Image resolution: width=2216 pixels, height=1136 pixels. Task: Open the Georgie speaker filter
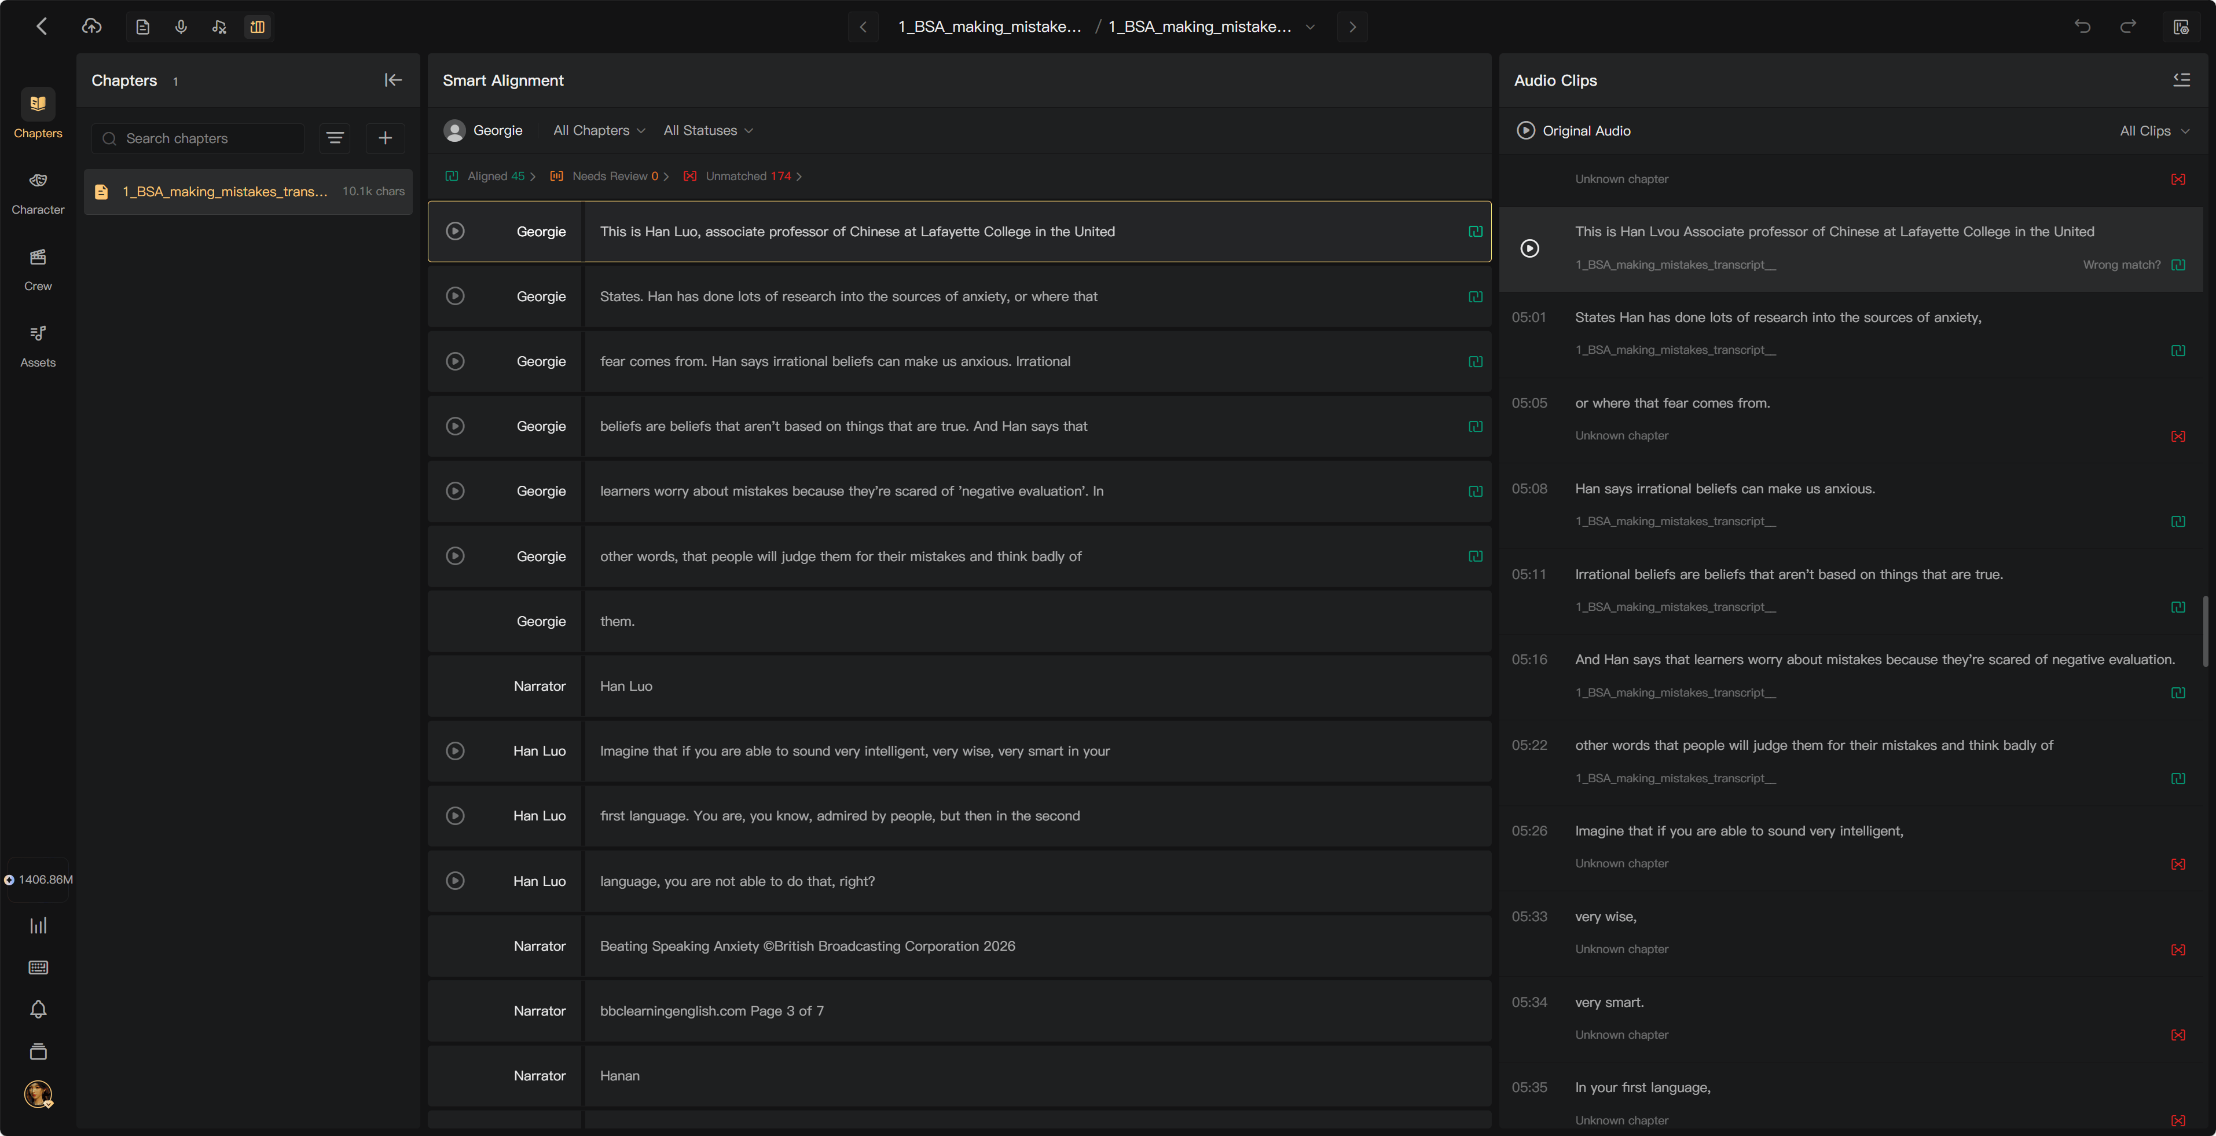tap(483, 131)
